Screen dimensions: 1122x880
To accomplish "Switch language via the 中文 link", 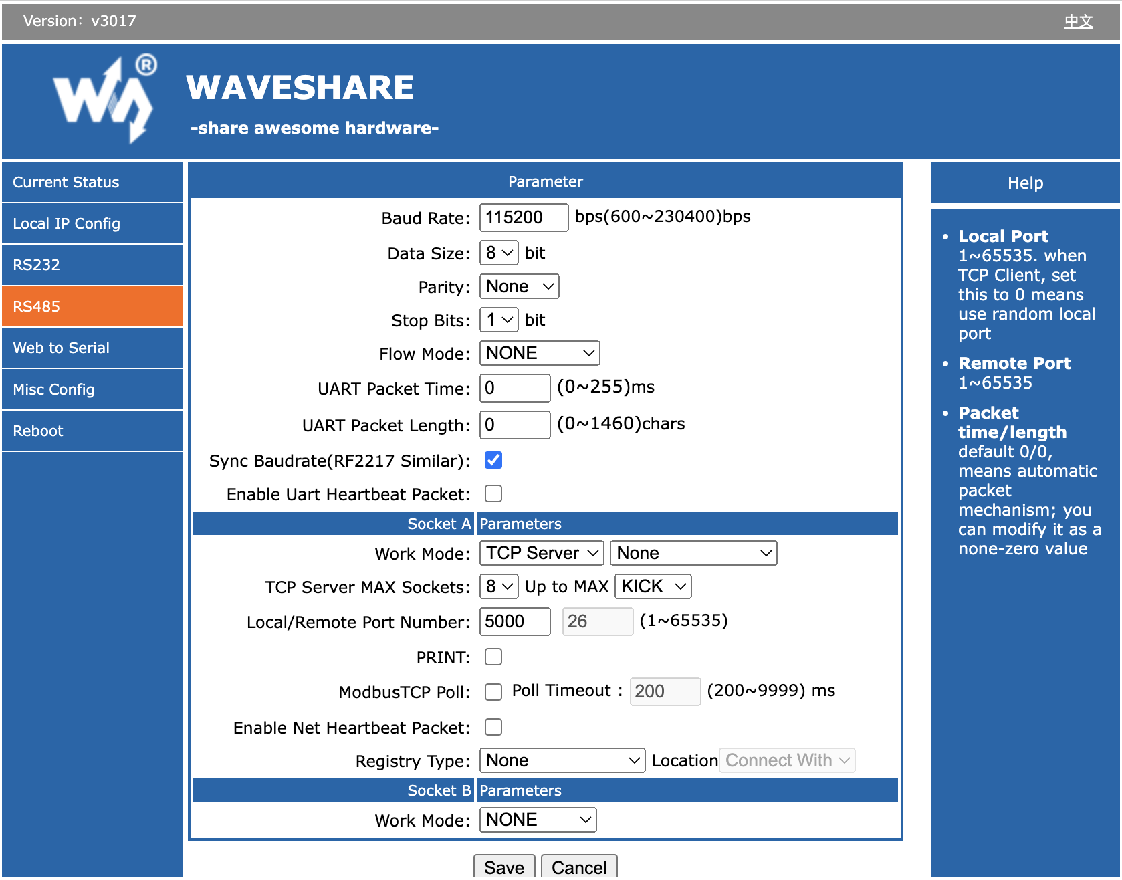I will point(1079,21).
